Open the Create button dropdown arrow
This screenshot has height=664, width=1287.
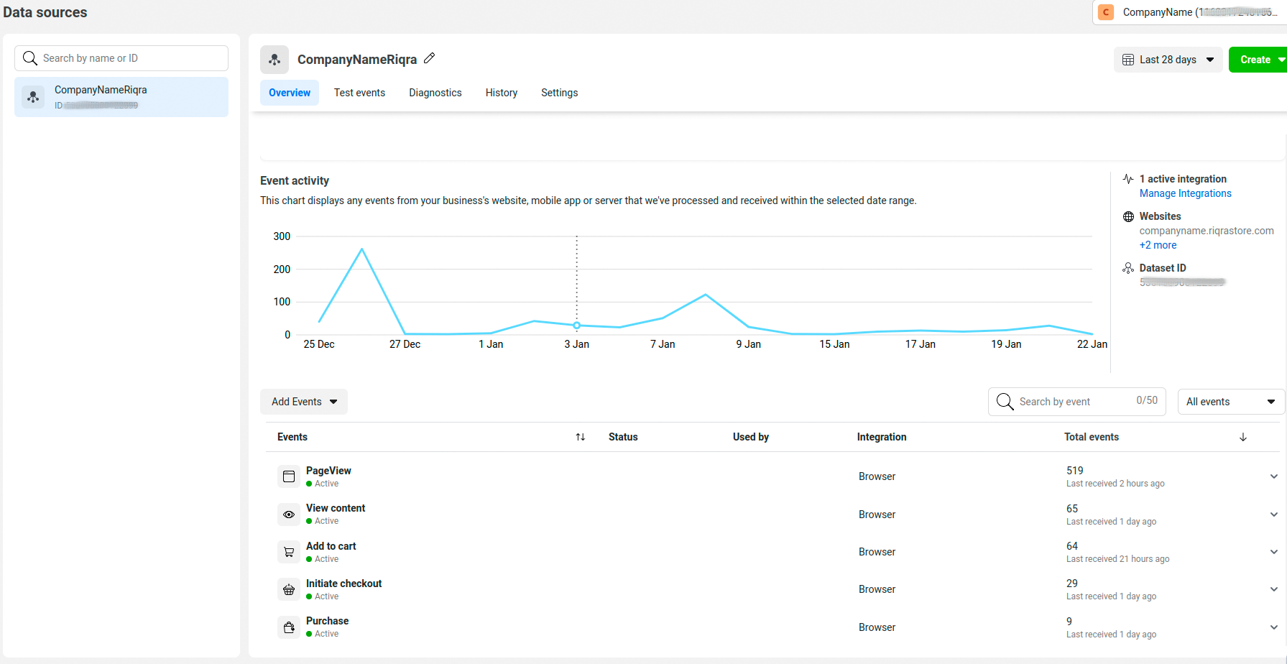click(x=1281, y=60)
